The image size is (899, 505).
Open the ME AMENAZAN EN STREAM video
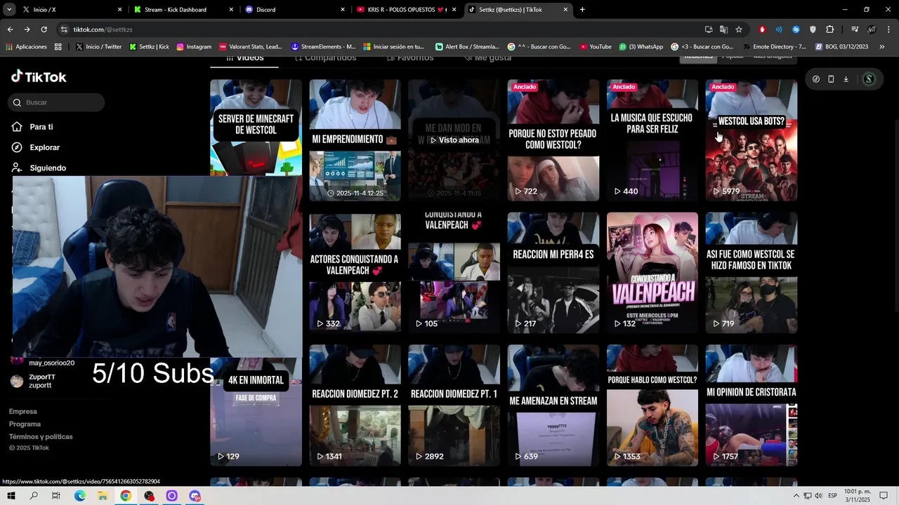553,405
